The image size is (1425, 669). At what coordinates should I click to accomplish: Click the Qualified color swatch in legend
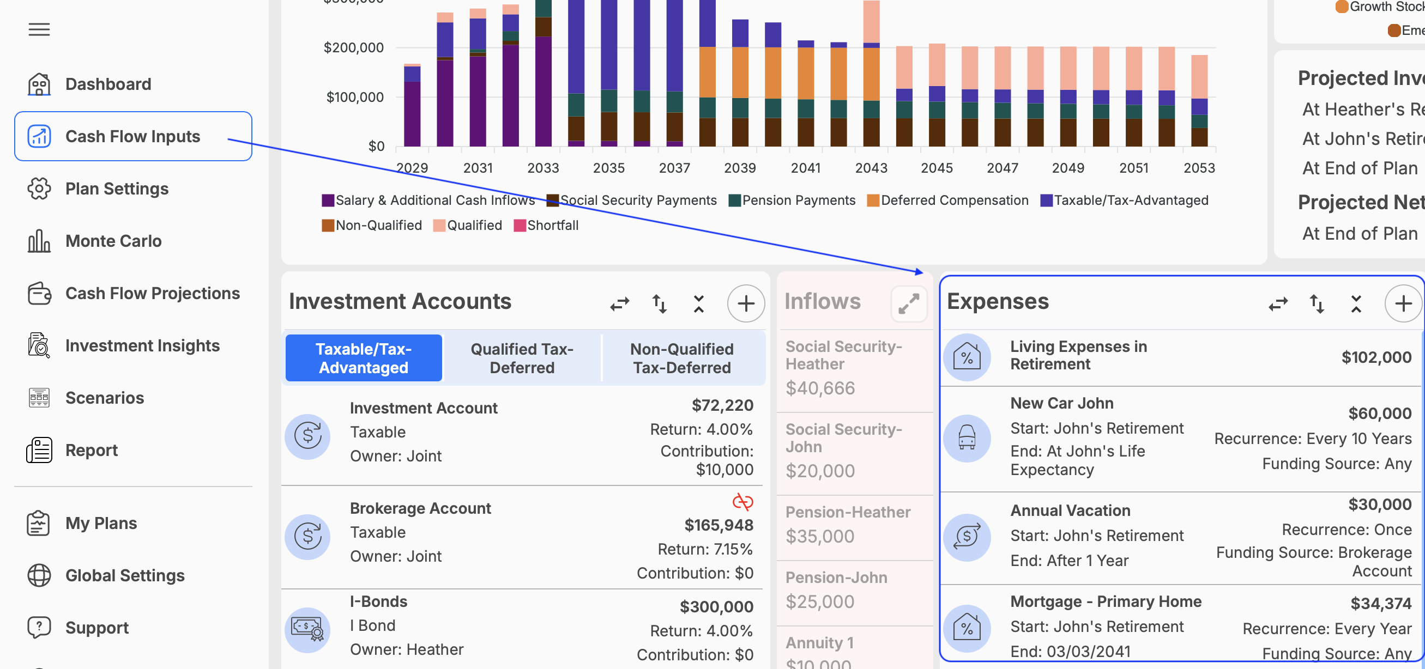click(x=439, y=226)
